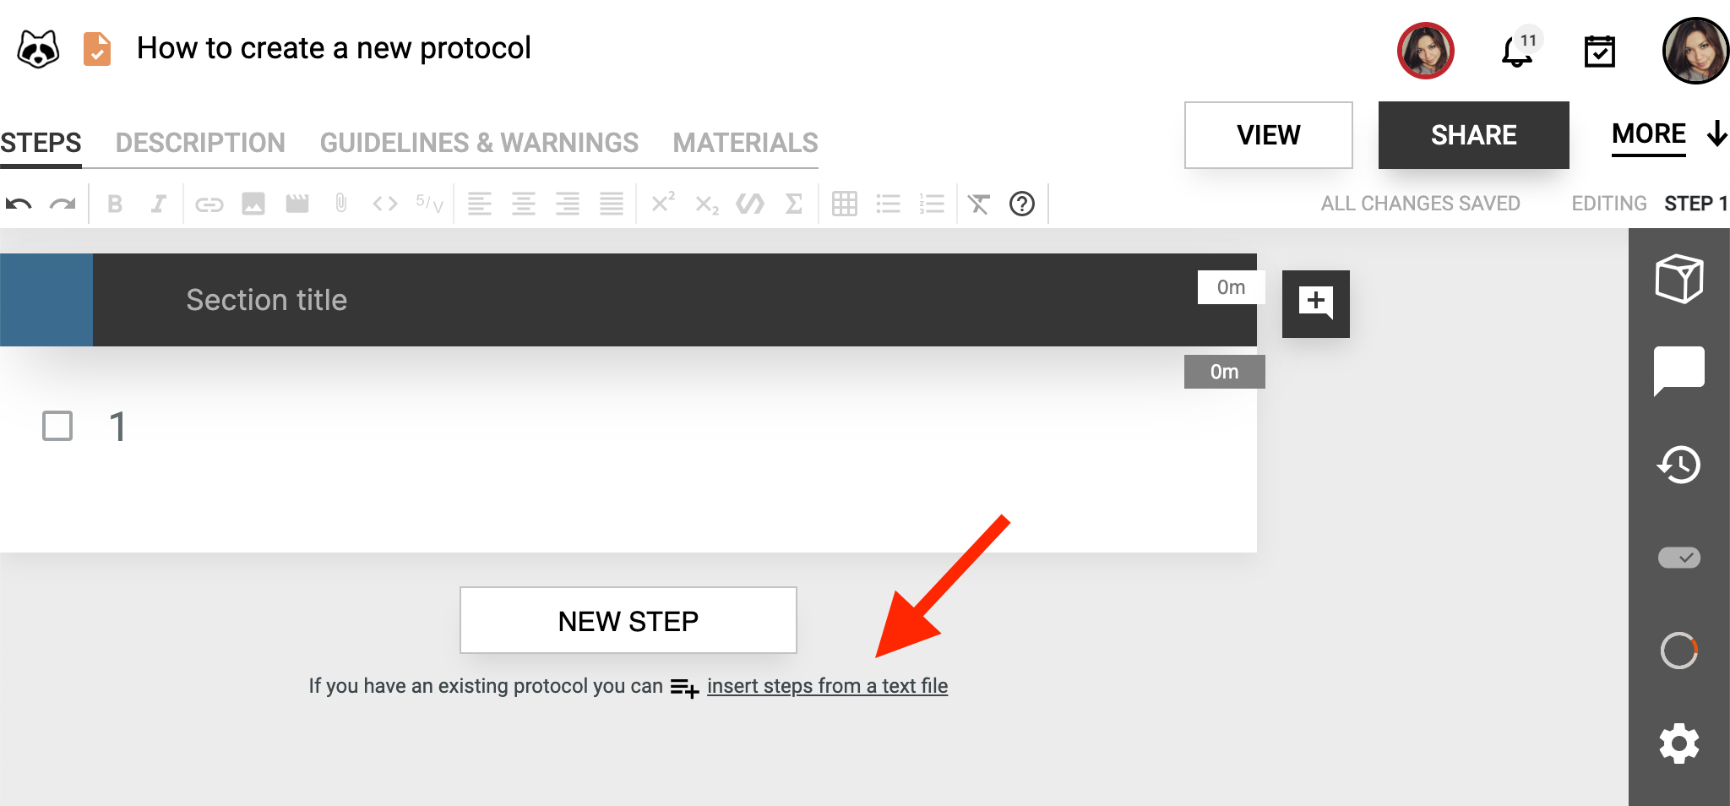Toggle superscript formatting in the toolbar
Screen dimensions: 1730x806
coord(662,203)
